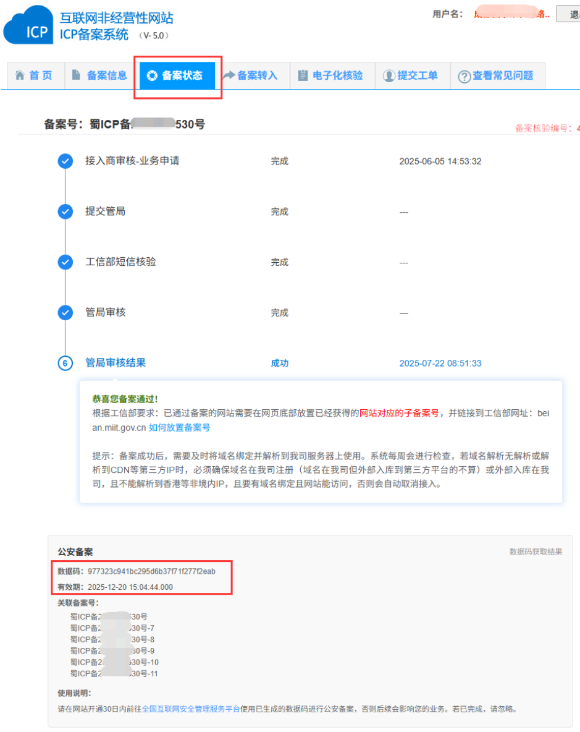Click the arrow icon beside 备案转入

click(229, 75)
